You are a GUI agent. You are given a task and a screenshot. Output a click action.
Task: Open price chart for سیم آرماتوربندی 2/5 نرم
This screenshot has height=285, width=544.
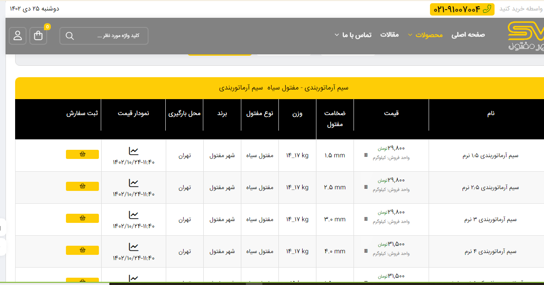(133, 183)
